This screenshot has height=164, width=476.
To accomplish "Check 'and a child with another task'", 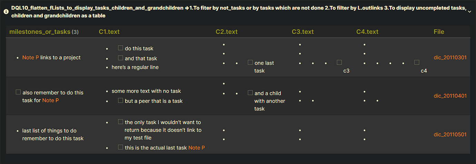I will click(x=250, y=93).
